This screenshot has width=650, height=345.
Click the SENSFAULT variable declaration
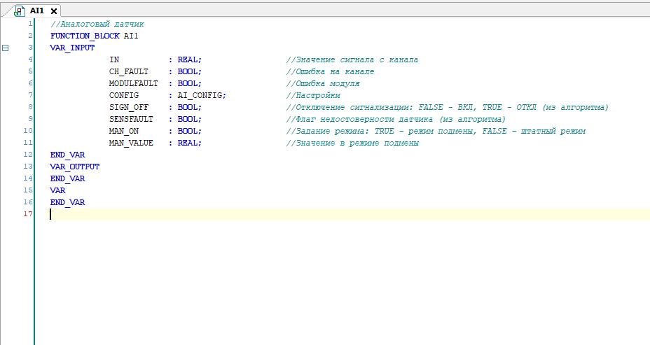tap(130, 119)
